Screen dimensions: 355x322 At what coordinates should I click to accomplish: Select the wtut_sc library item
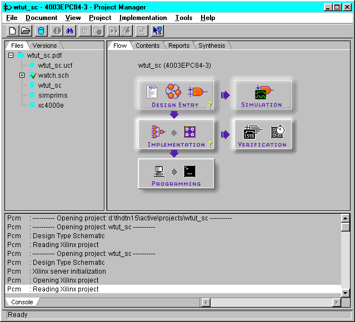click(49, 85)
